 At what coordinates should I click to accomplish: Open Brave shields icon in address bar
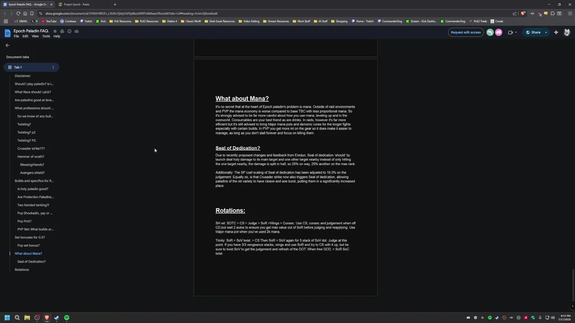[x=523, y=13]
